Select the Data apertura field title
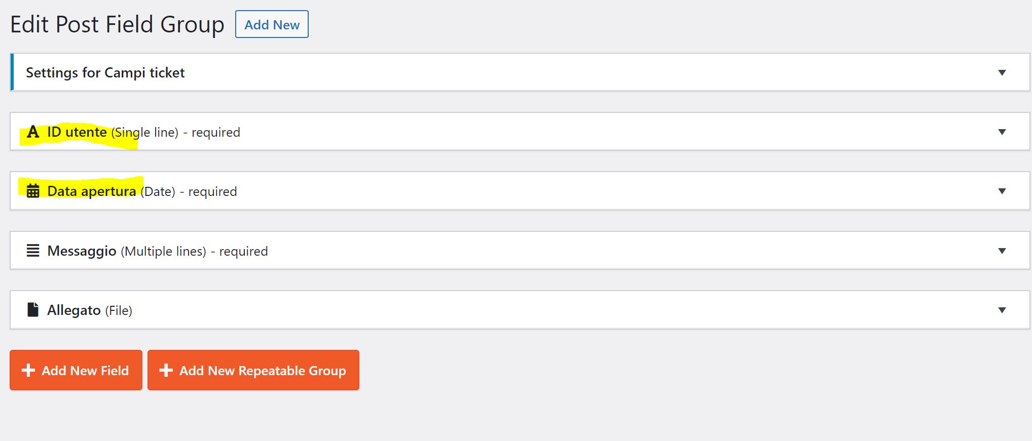This screenshot has height=441, width=1032. tap(92, 191)
